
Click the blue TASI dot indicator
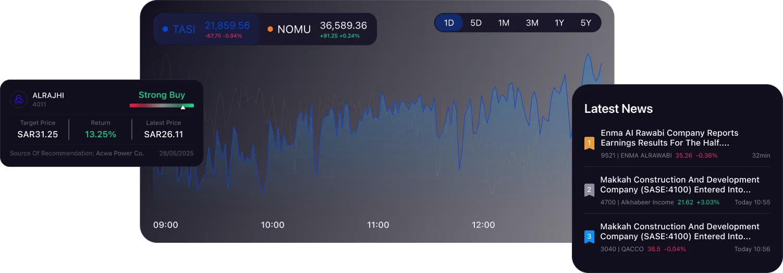pyautogui.click(x=165, y=29)
